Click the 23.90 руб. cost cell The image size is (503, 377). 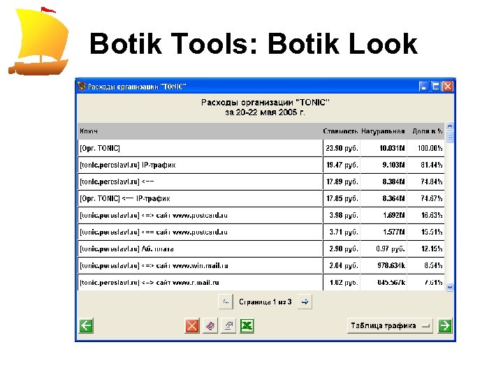click(x=342, y=148)
